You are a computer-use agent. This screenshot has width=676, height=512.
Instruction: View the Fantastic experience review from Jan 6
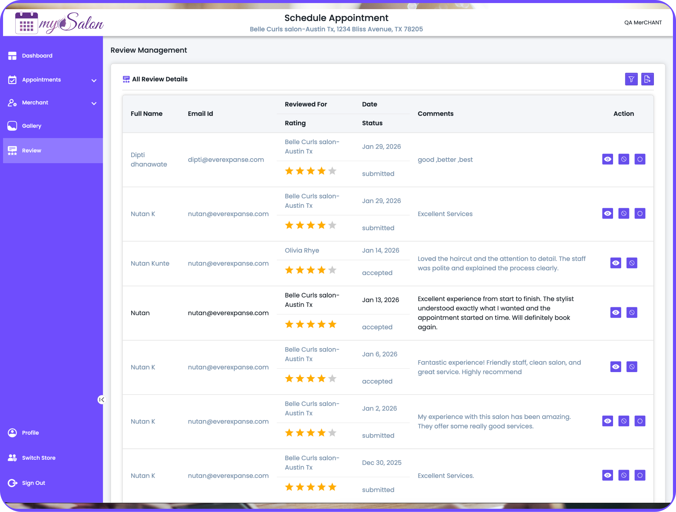(x=615, y=367)
